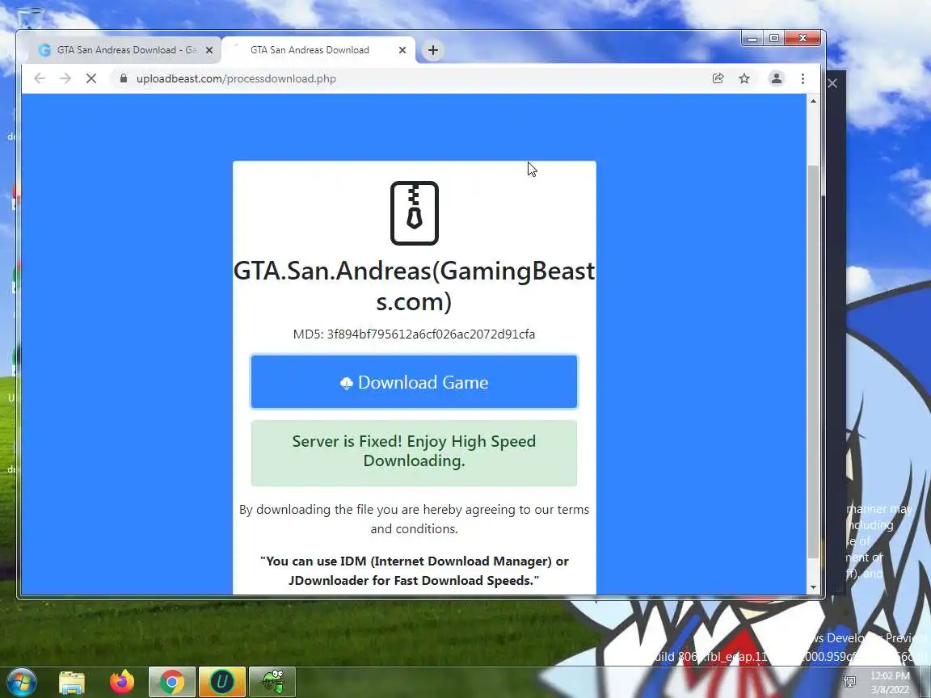Image resolution: width=931 pixels, height=698 pixels.
Task: Click the GTA.San.Andreas file name heading
Action: click(x=414, y=286)
